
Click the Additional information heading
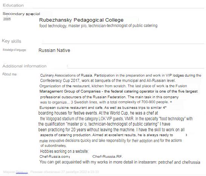[25, 66]
